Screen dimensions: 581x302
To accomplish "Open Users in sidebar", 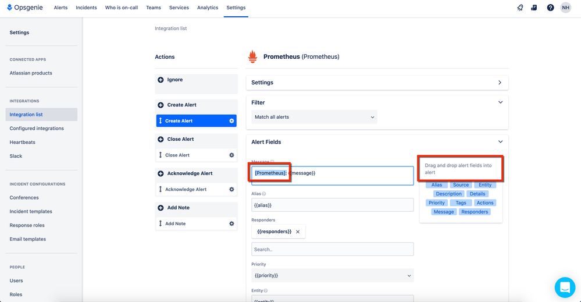I will (x=16, y=280).
